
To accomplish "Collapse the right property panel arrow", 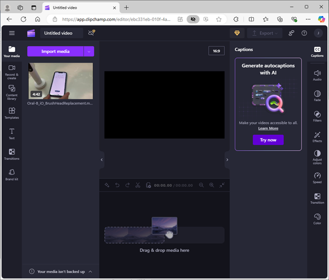I will (227, 160).
